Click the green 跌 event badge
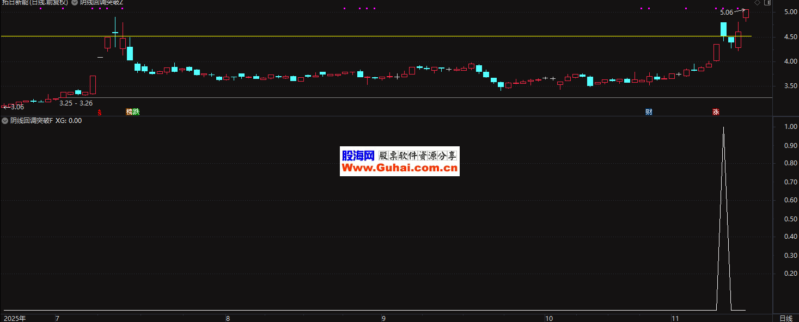This screenshot has width=799, height=322. pyautogui.click(x=136, y=112)
